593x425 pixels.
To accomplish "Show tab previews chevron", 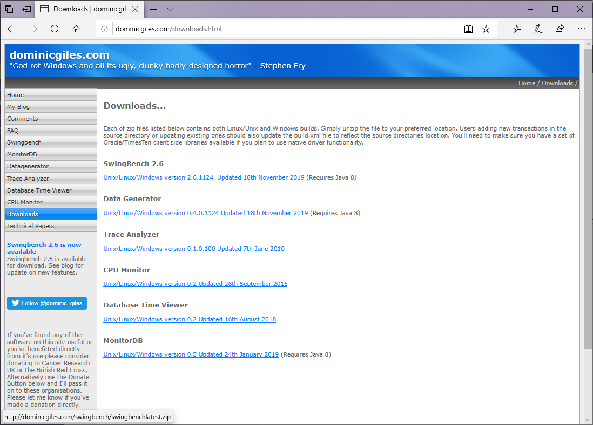I will [170, 10].
